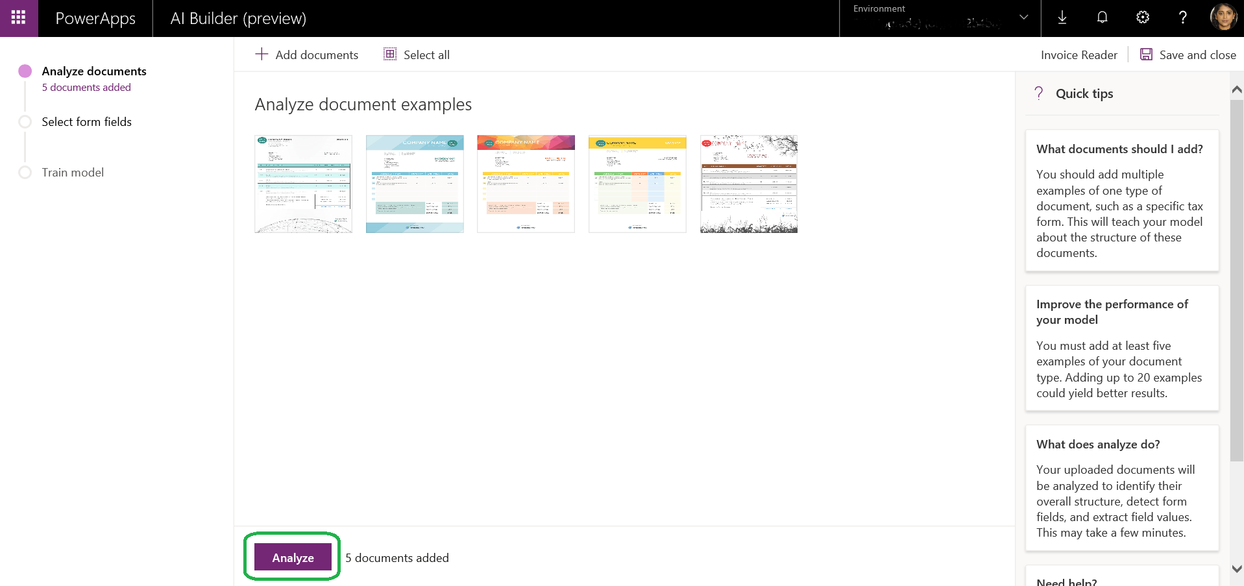Screen dimensions: 1244x586
Task: Select the Select form fields step circle
Action: tap(25, 122)
